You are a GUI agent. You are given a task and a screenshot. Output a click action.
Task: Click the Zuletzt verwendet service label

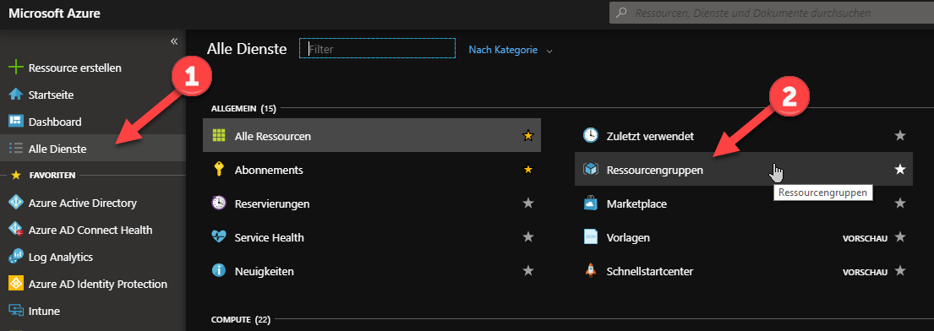click(650, 136)
